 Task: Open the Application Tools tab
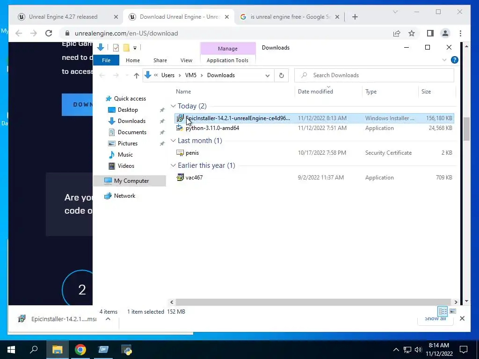(x=227, y=60)
